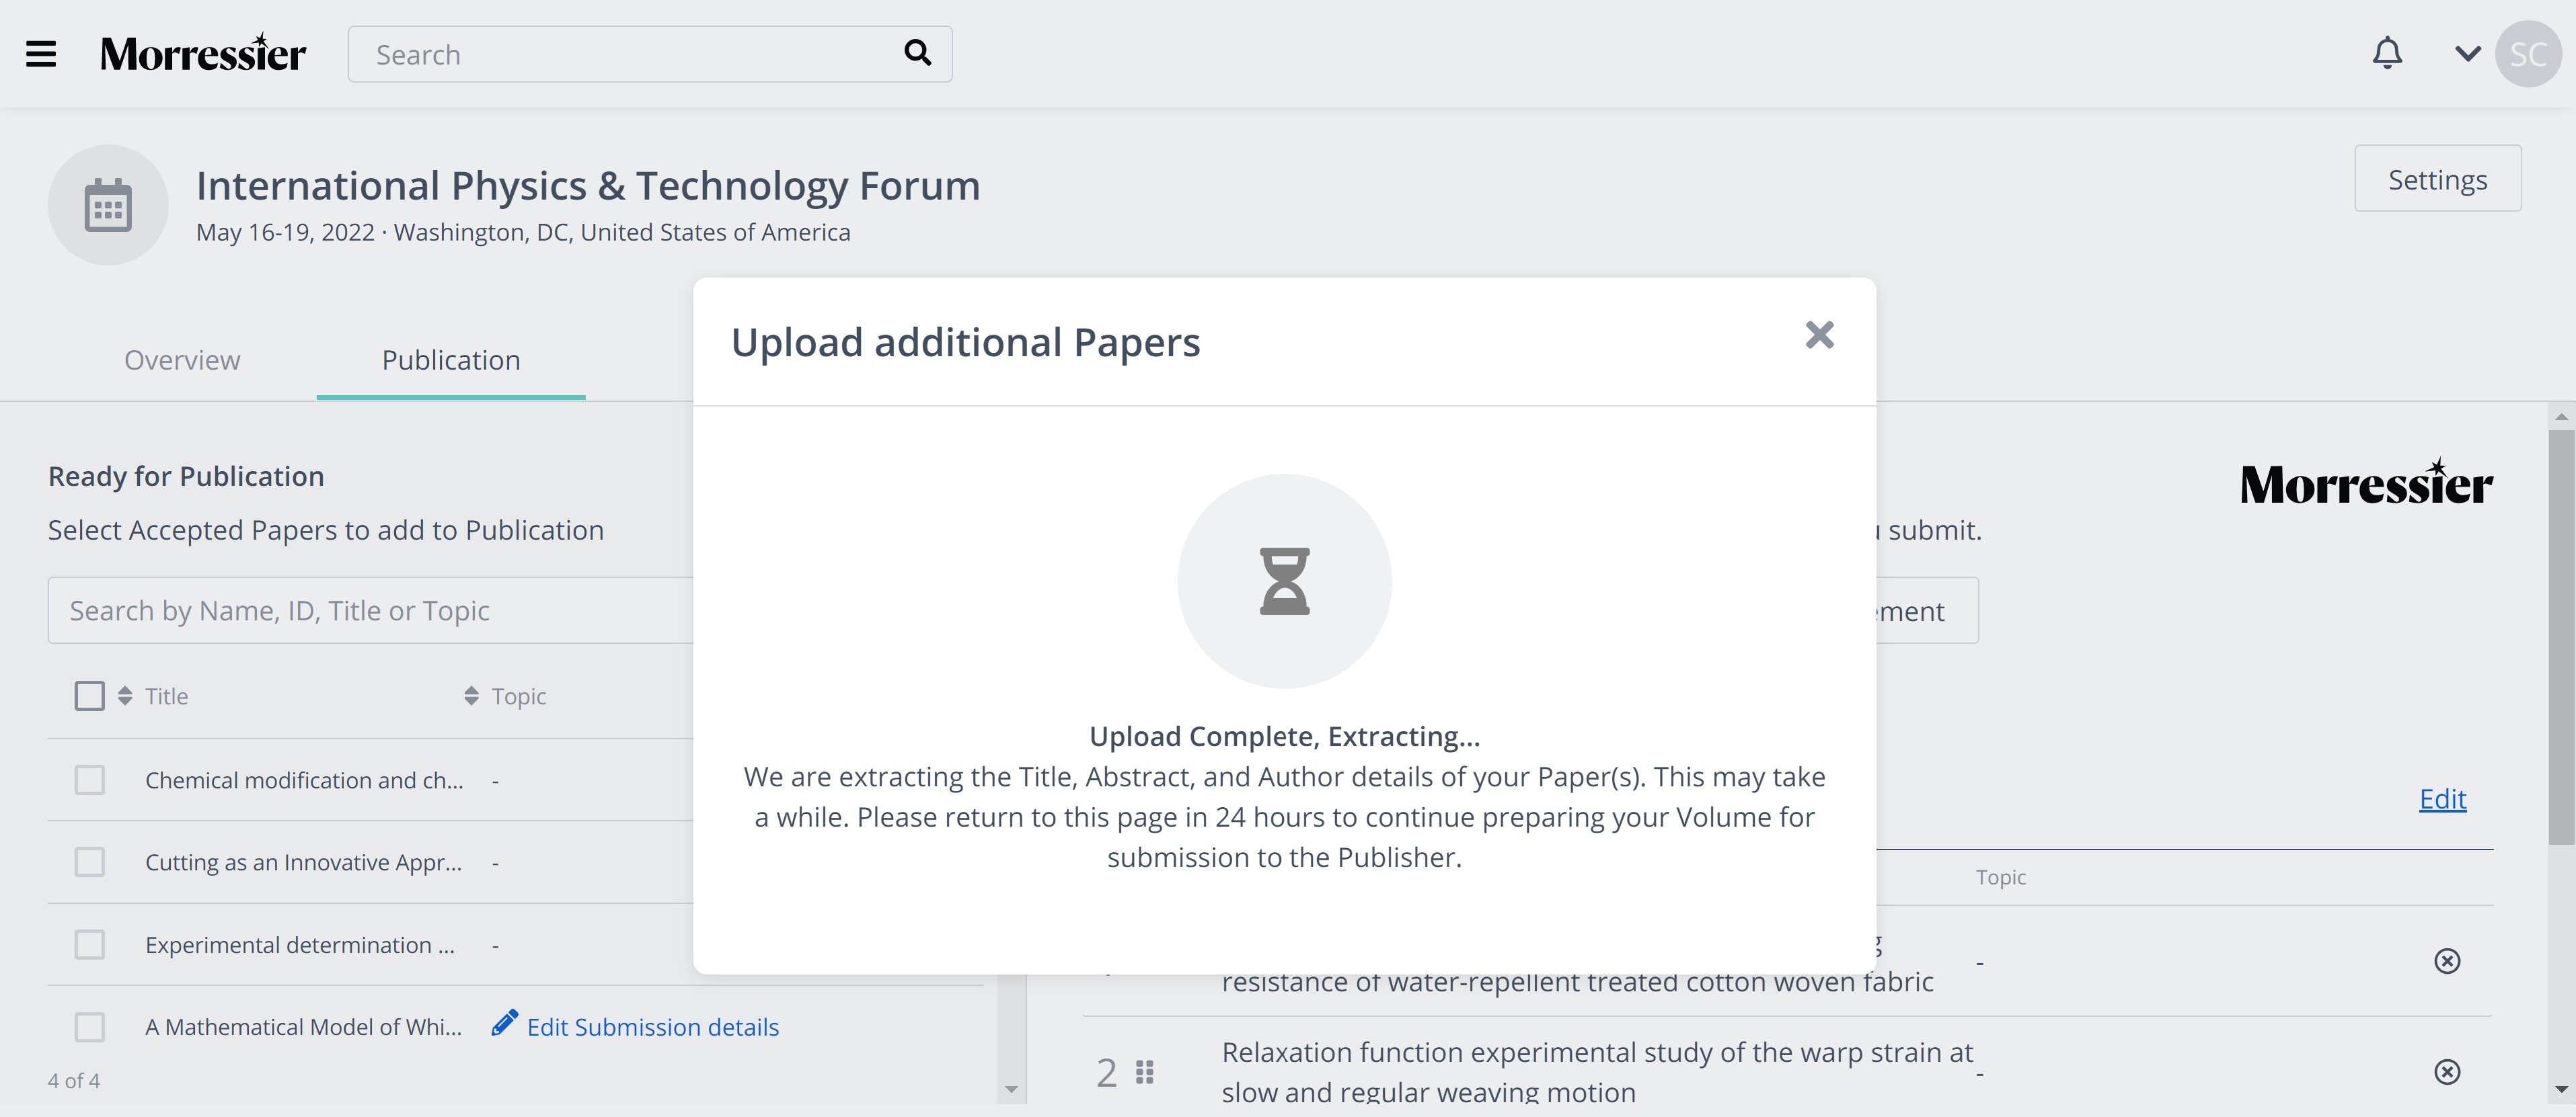Click the event calendar icon
The height and width of the screenshot is (1117, 2576).
(x=108, y=205)
